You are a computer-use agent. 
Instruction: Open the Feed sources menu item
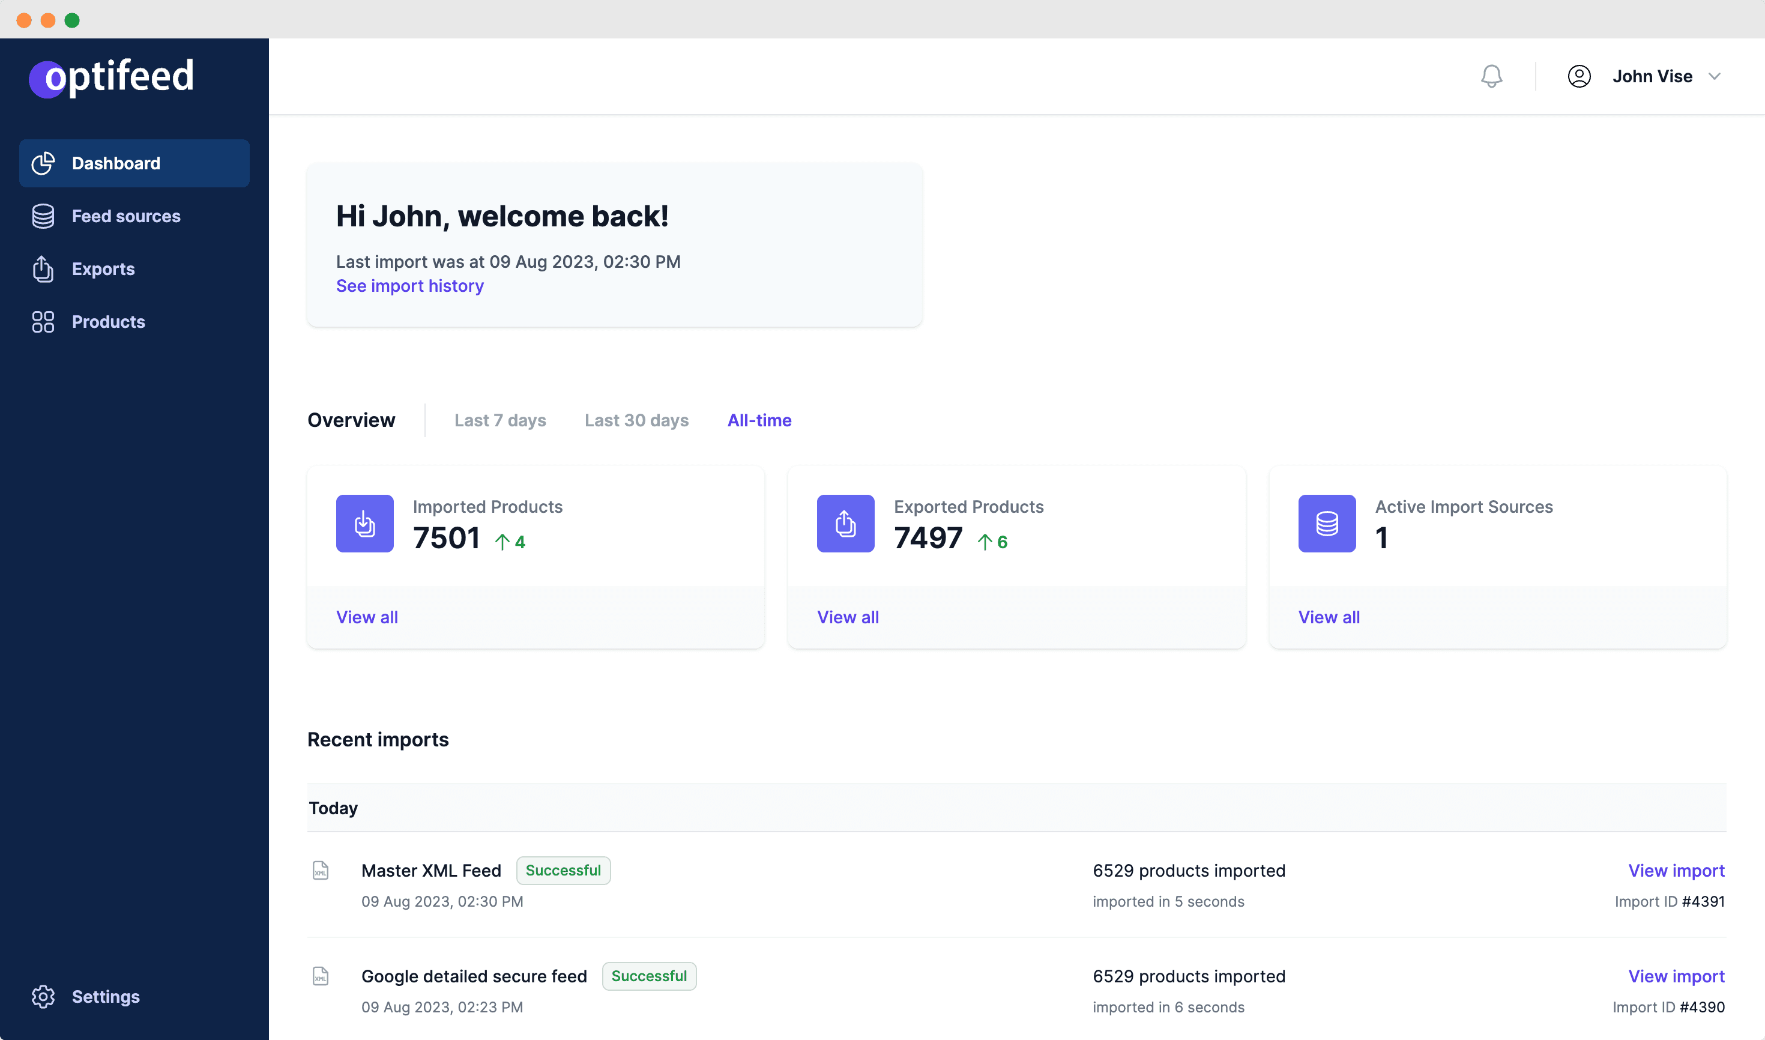coord(126,216)
